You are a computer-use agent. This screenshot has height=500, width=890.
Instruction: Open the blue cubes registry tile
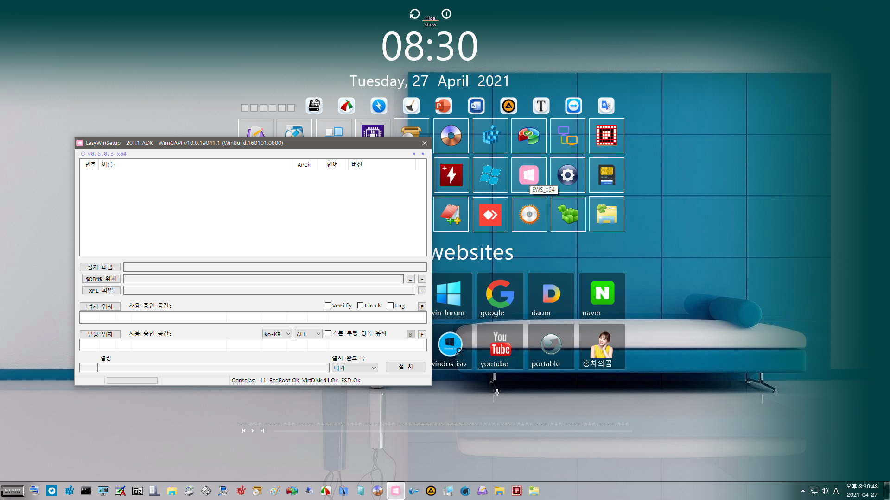(490, 136)
